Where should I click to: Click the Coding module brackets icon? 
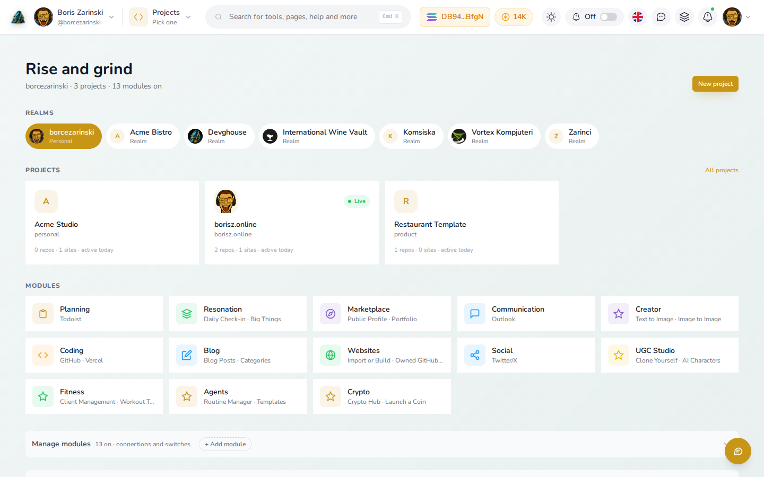coord(43,355)
